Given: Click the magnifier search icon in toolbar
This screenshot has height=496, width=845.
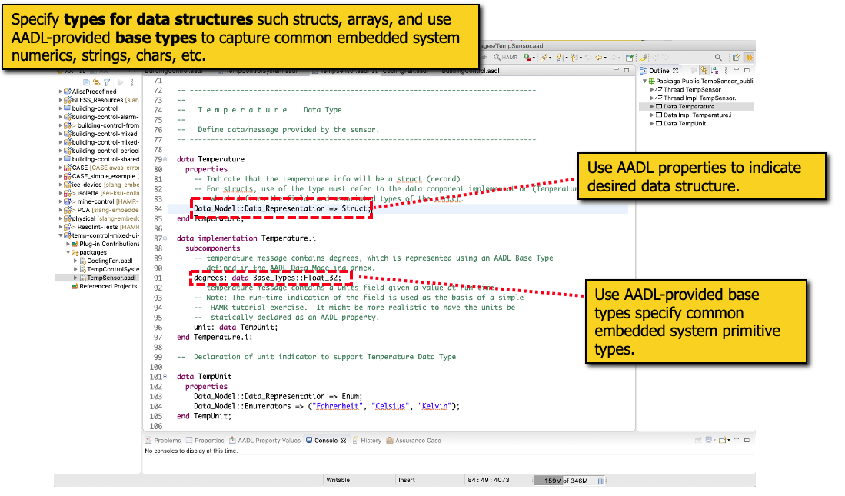Looking at the screenshot, I should click(718, 57).
